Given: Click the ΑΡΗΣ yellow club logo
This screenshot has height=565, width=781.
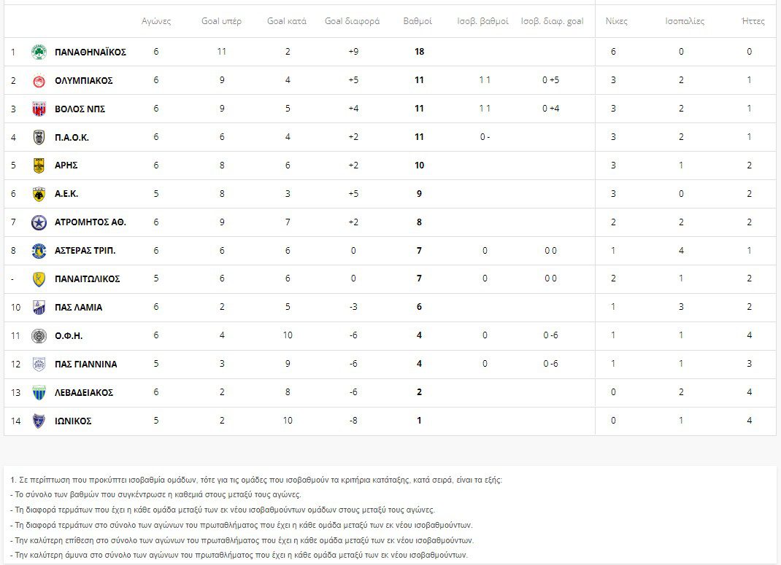Looking at the screenshot, I should coord(39,165).
